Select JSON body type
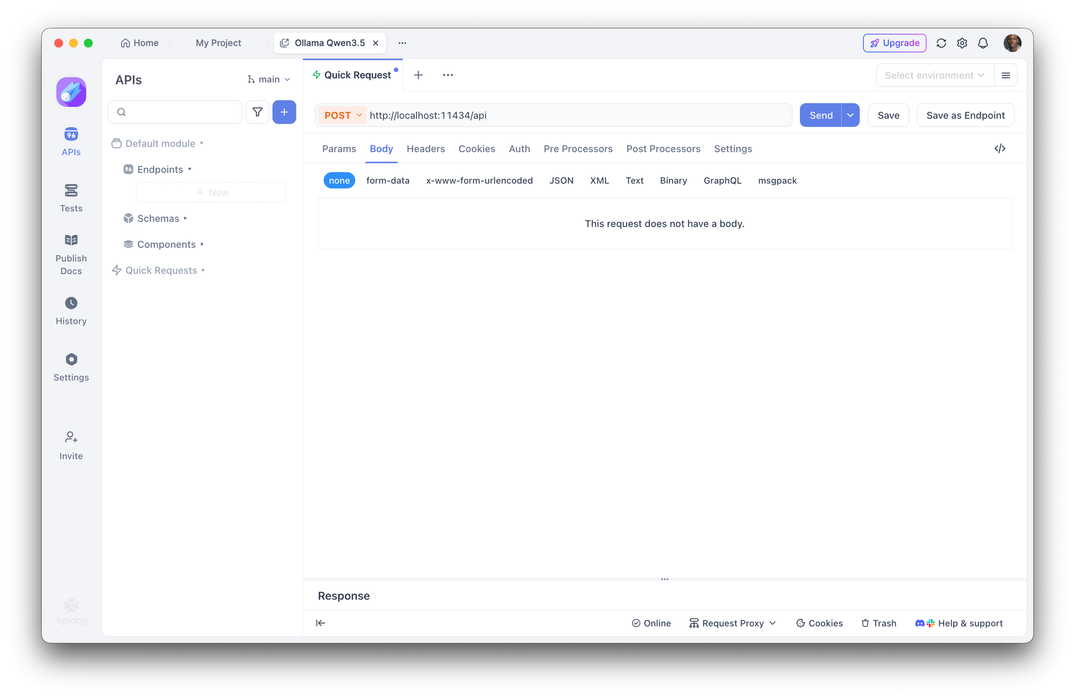Screen dimensions: 1075x698 tap(561, 180)
